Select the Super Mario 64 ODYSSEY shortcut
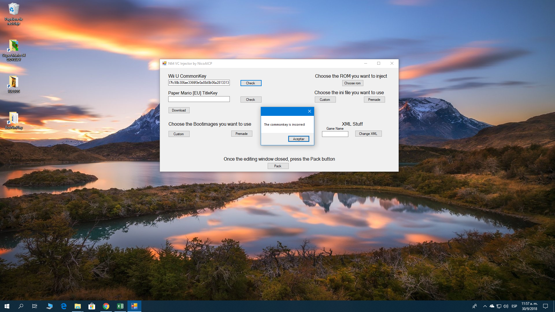 pos(14,50)
